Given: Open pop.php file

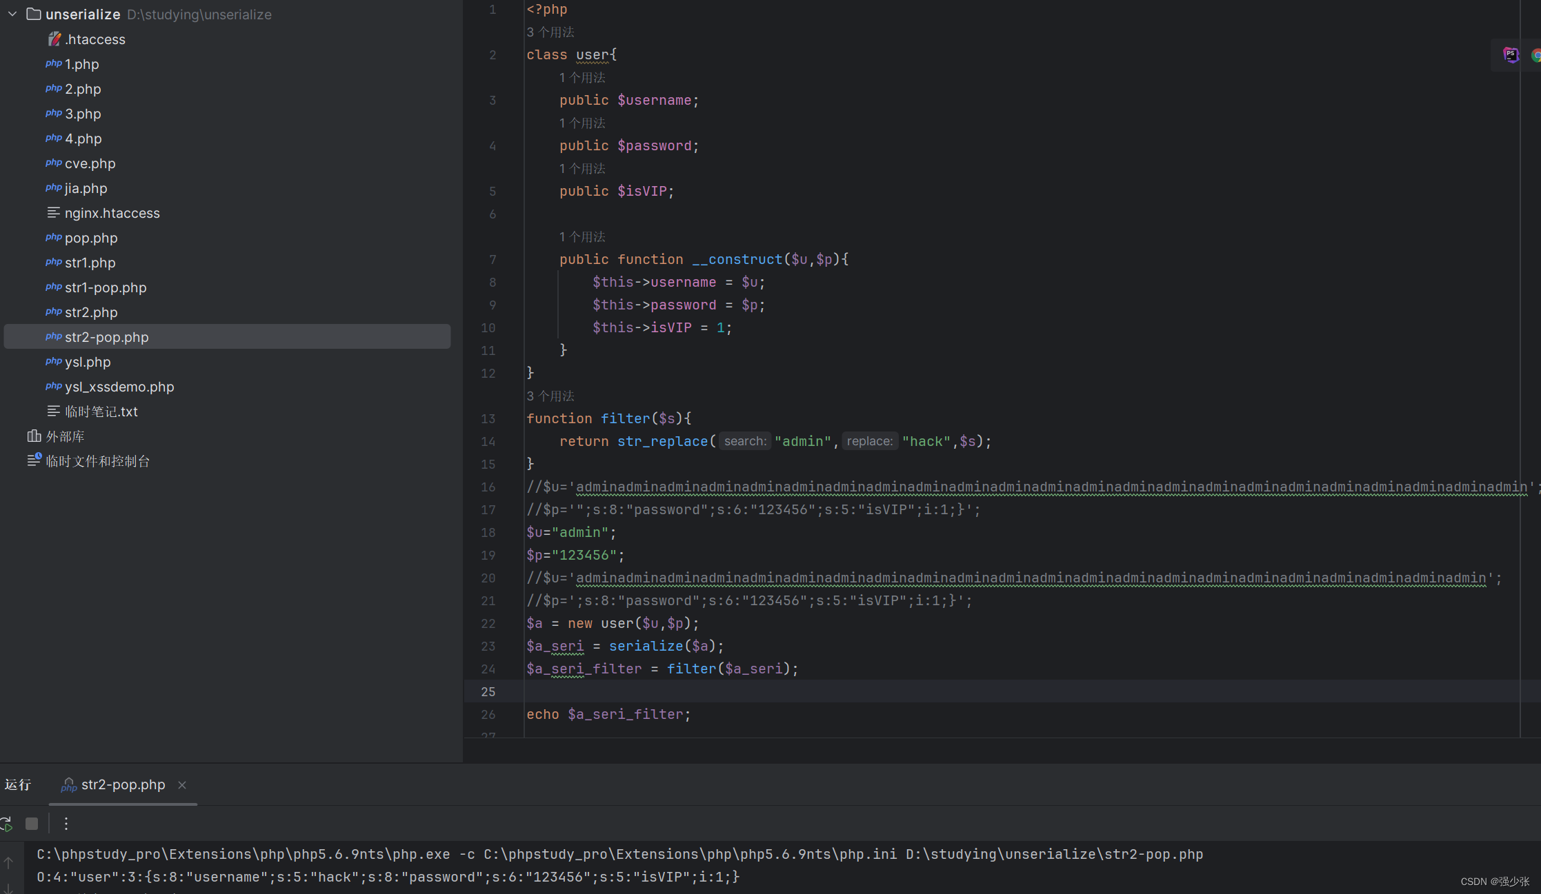Looking at the screenshot, I should (x=91, y=238).
